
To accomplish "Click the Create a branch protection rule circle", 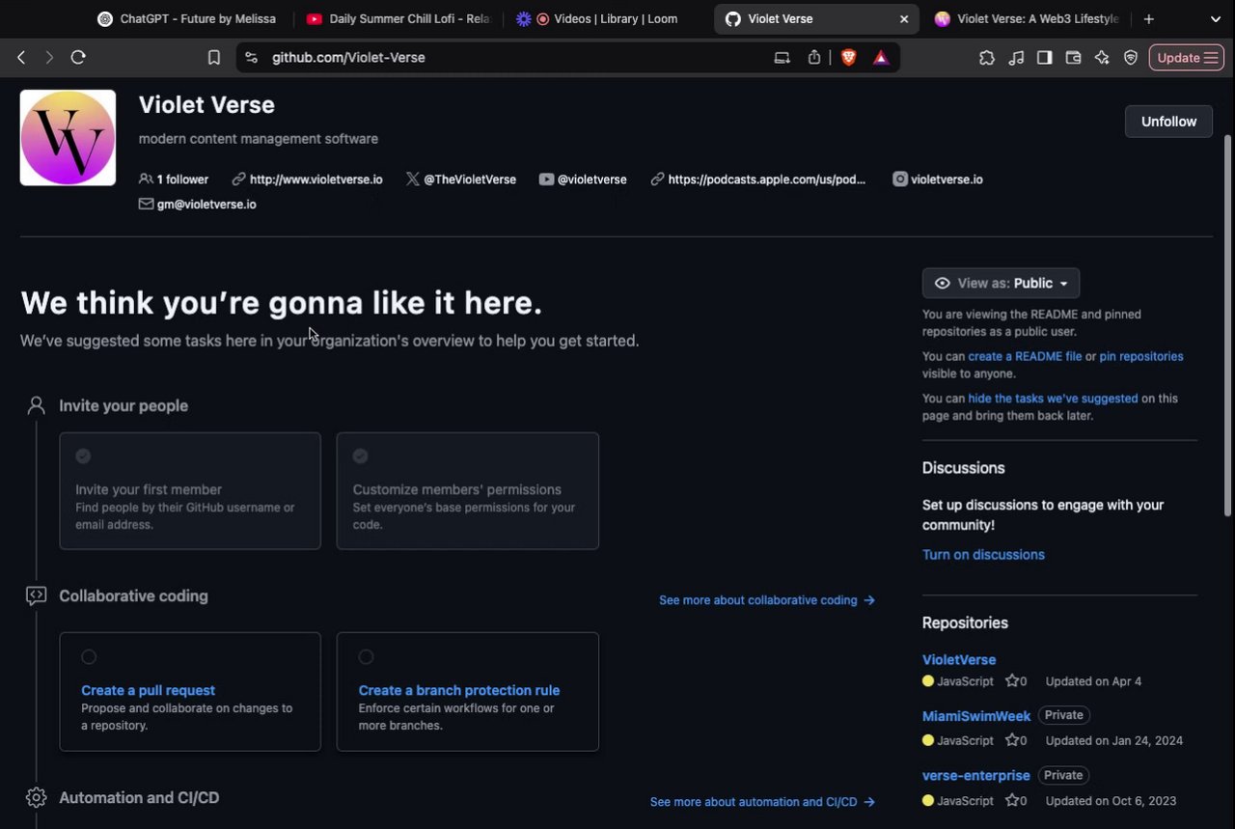I will click(x=366, y=657).
